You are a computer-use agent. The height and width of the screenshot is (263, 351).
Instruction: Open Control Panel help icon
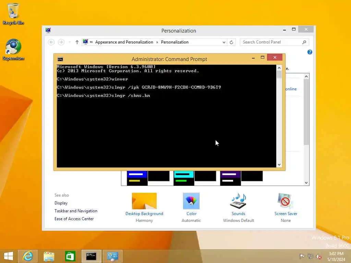pos(310,52)
